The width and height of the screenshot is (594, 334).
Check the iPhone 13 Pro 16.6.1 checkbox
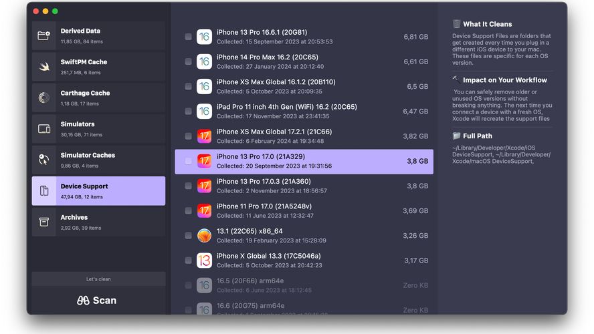(188, 37)
